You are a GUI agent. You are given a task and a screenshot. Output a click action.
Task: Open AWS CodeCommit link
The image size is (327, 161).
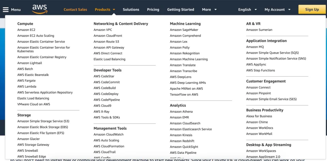coord(107,82)
